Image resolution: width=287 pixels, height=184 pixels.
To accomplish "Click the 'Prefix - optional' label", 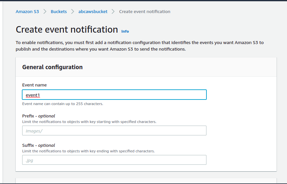I will tap(38, 116).
